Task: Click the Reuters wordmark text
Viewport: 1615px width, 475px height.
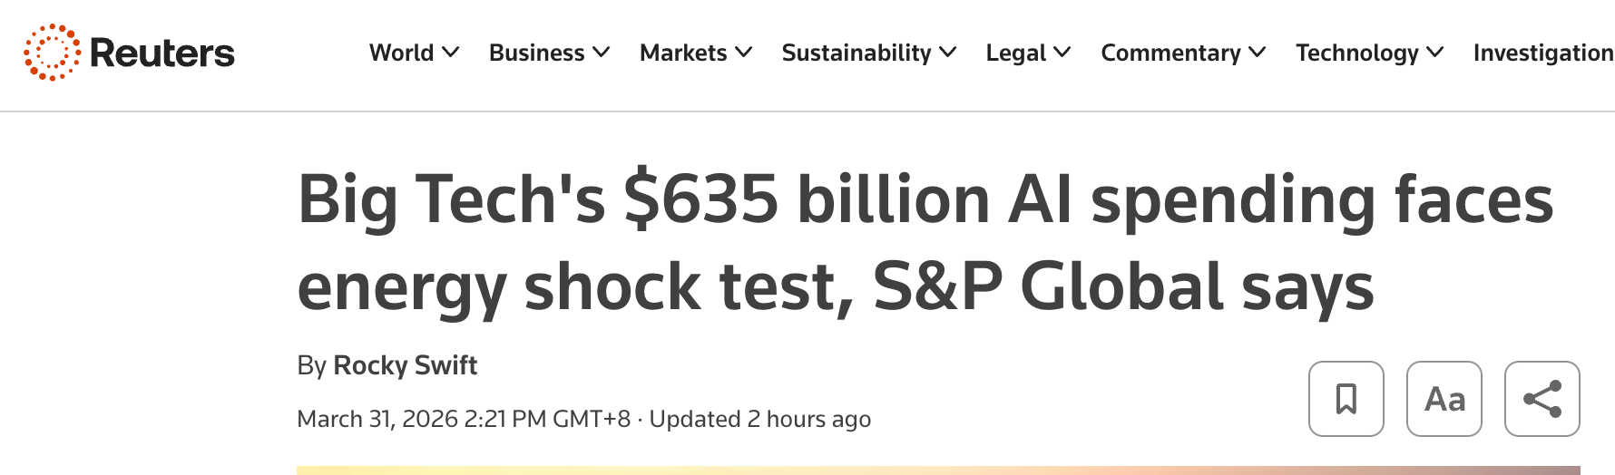Action: pos(162,53)
